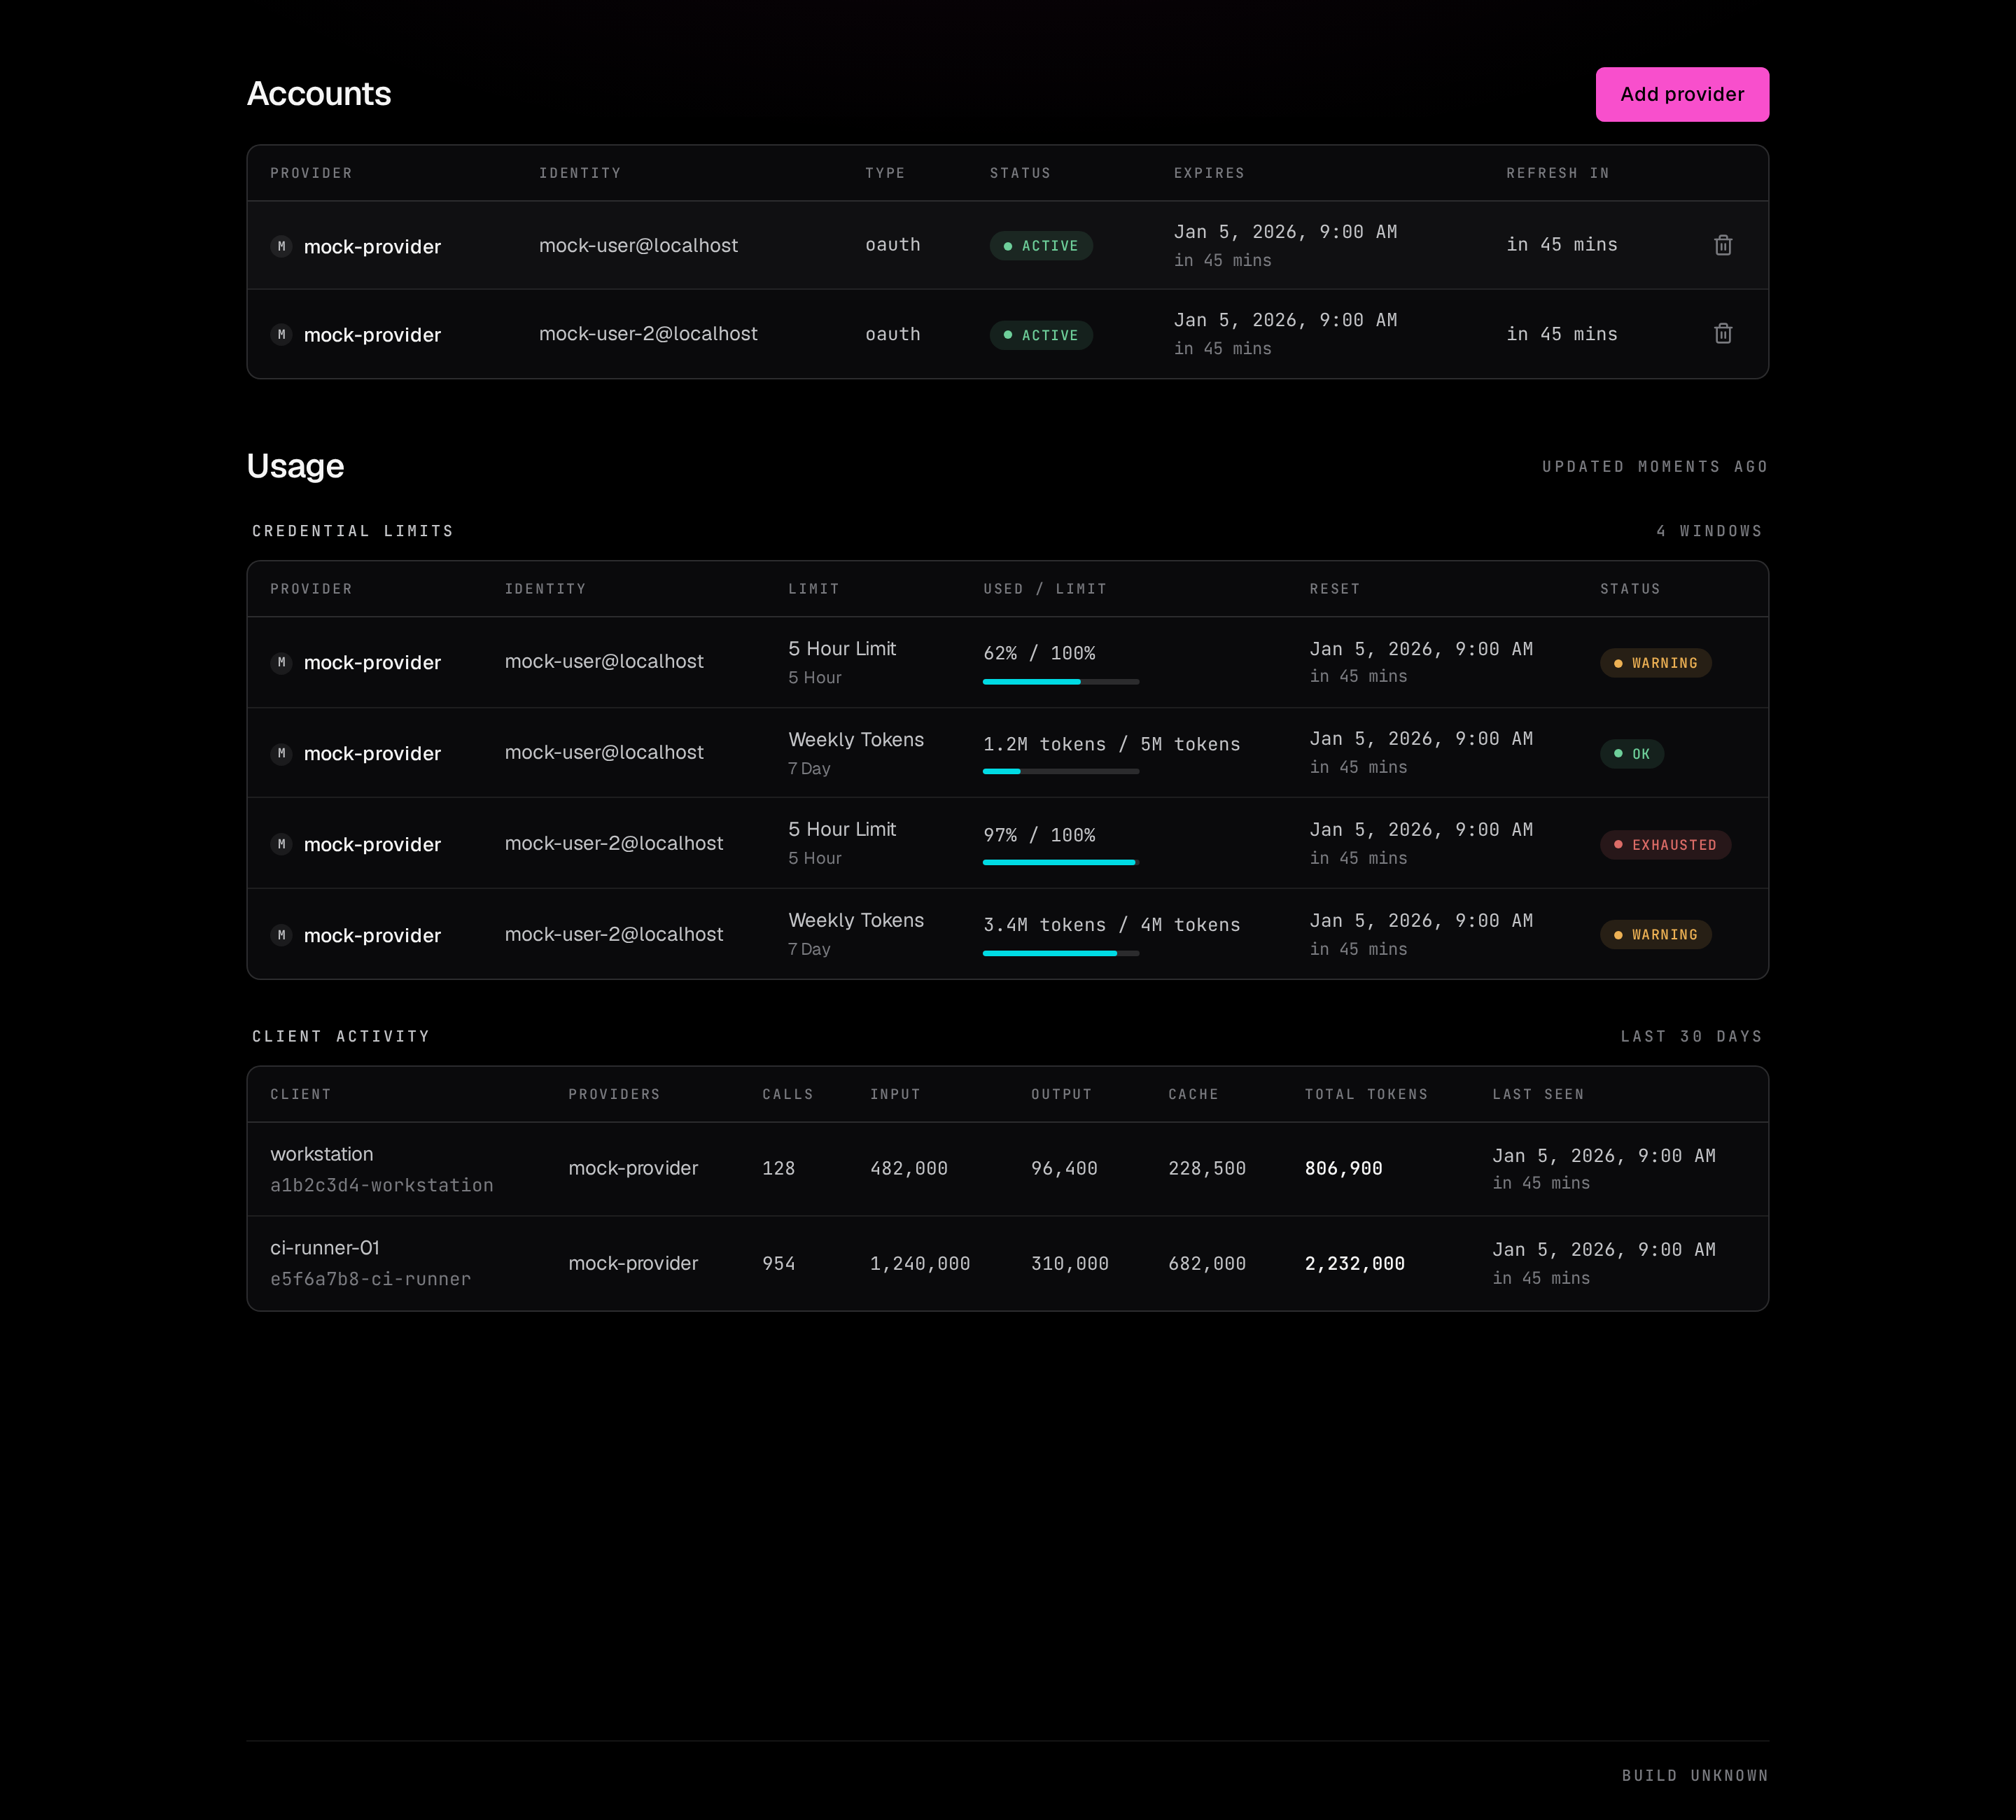Delete the mock-user-2@localhost account via trash icon

(x=1722, y=334)
